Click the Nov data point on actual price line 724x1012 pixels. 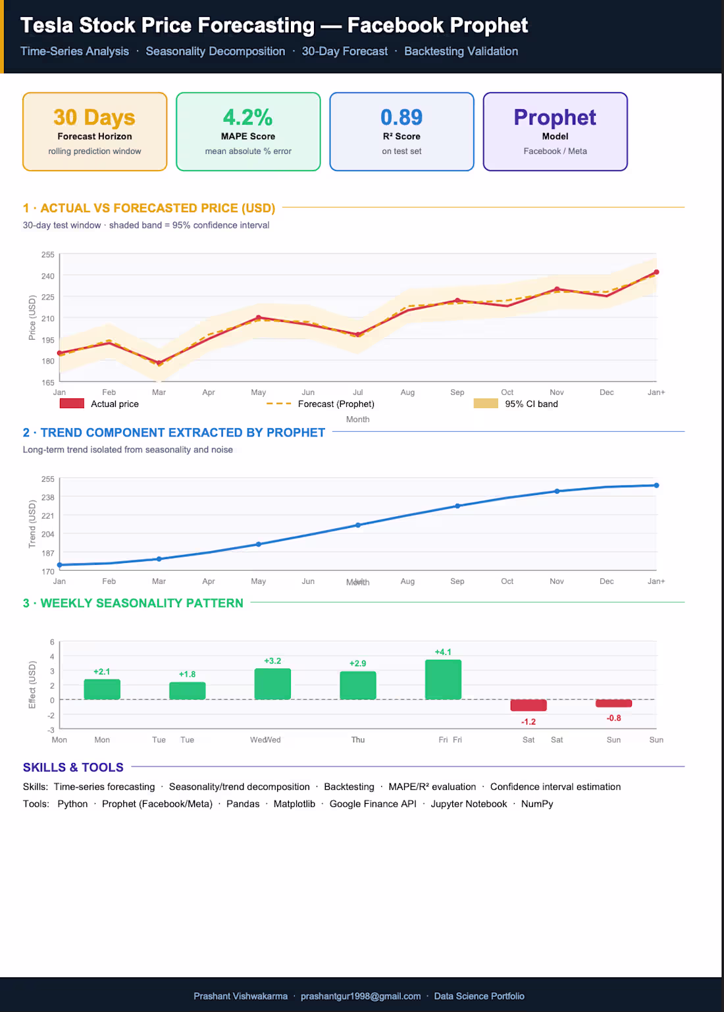pyautogui.click(x=557, y=289)
